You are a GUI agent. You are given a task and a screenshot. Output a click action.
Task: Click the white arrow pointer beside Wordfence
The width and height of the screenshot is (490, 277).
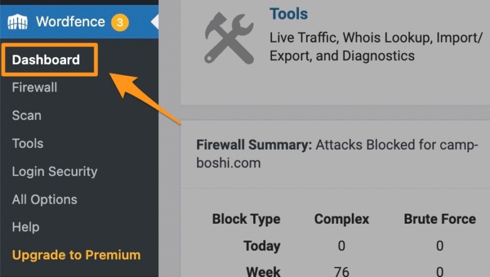point(155,22)
